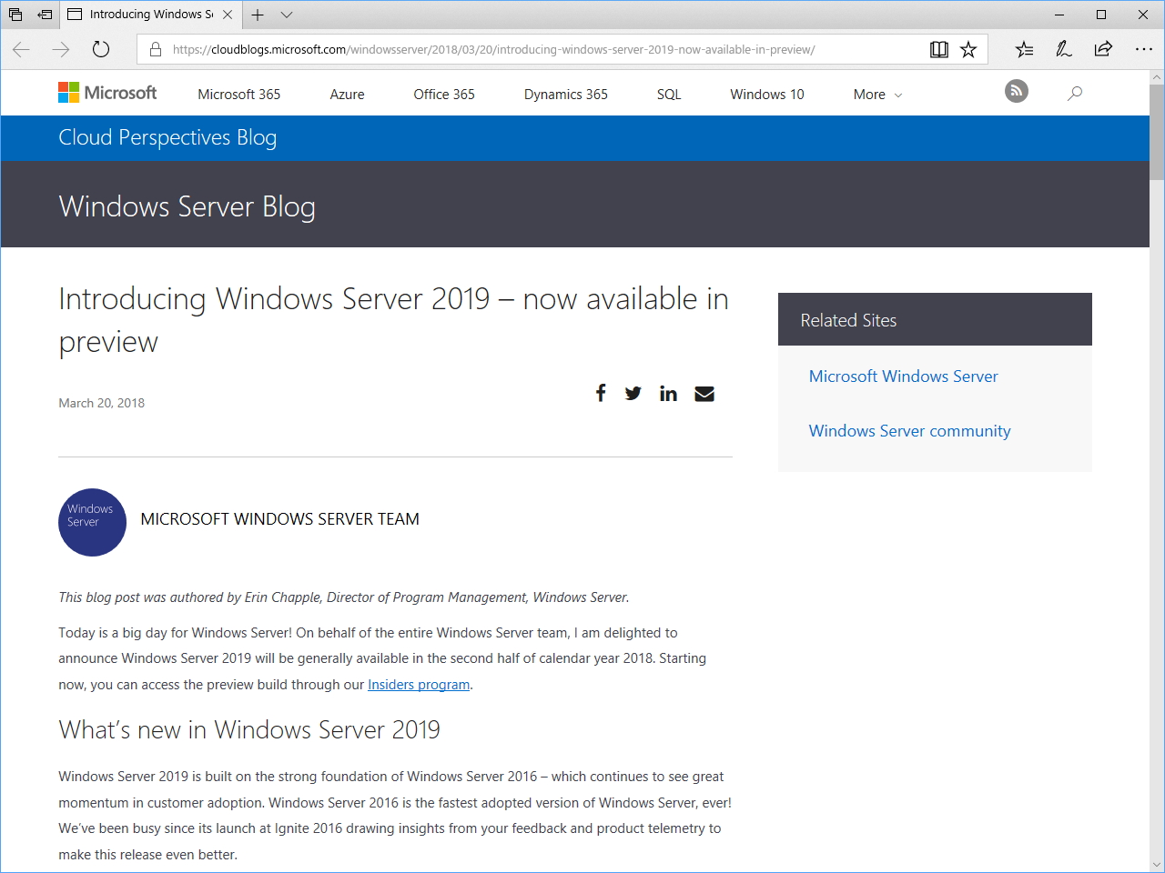Open the site search magnifier
1165x873 pixels.
[1074, 93]
